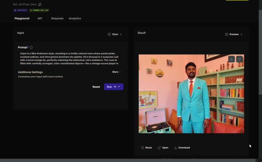
Task: Copy the fal-ai/flux-lora model name
Action: click(40, 4)
